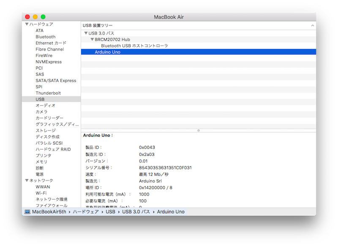Click MacBookAir5th computer icon in path bar
Image resolution: width=338 pixels, height=247 pixels.
(27, 212)
